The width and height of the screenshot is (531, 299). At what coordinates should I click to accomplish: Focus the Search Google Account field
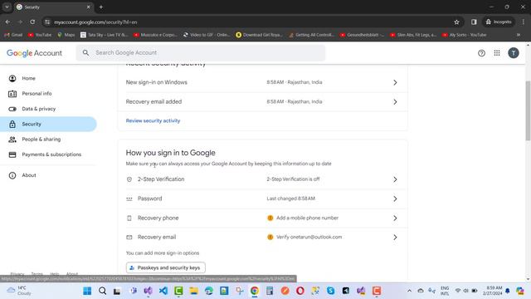pos(201,53)
